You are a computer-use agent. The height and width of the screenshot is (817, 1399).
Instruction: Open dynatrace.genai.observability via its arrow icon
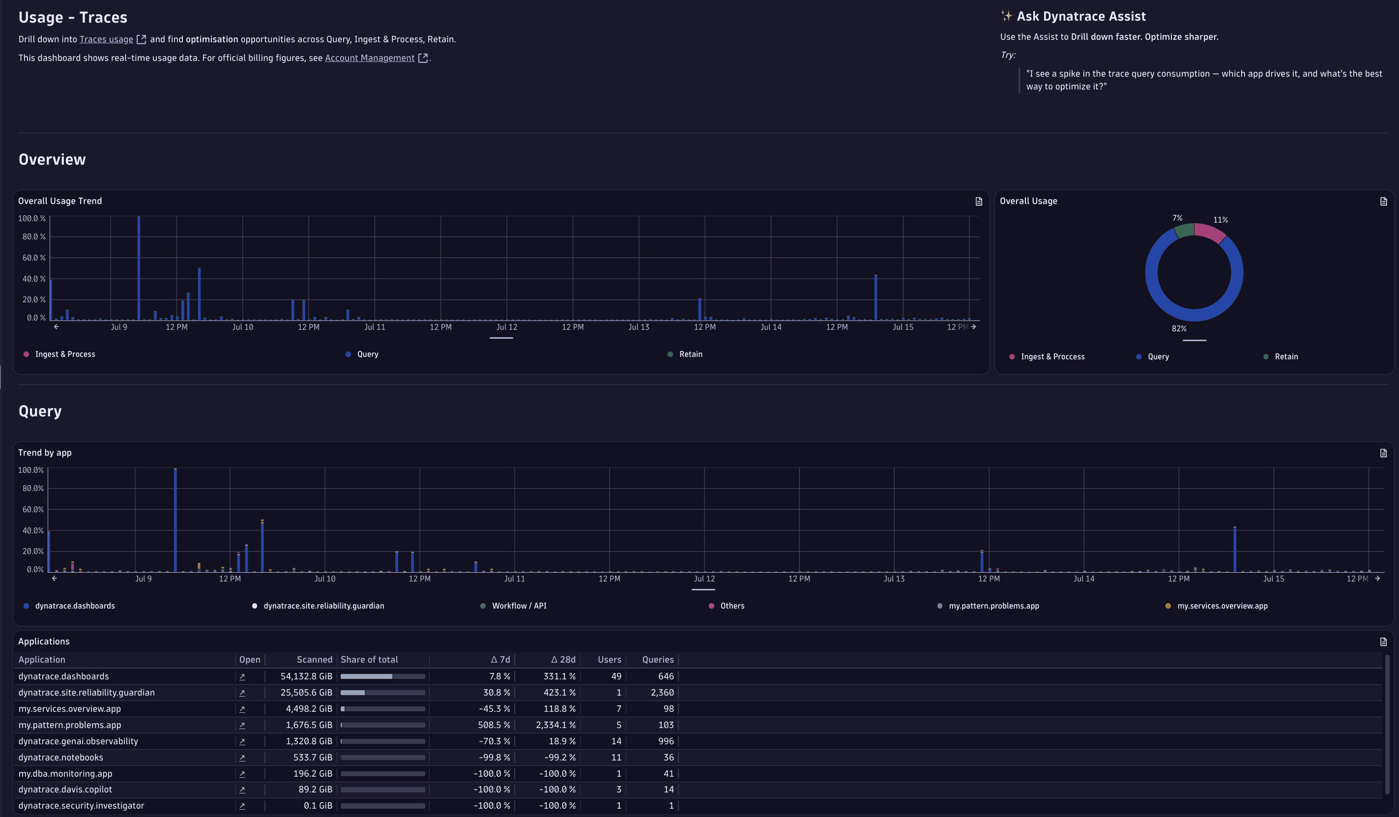click(242, 741)
